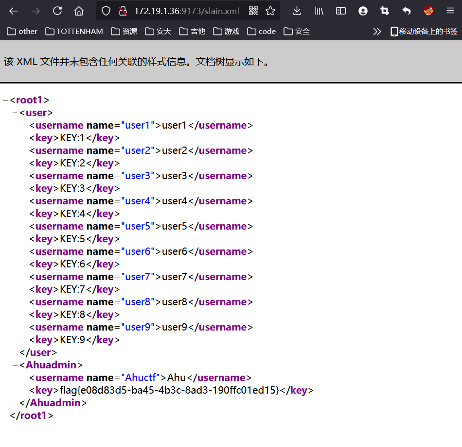Click the user2 element text
Screen dimensions: 462x447
pos(175,150)
